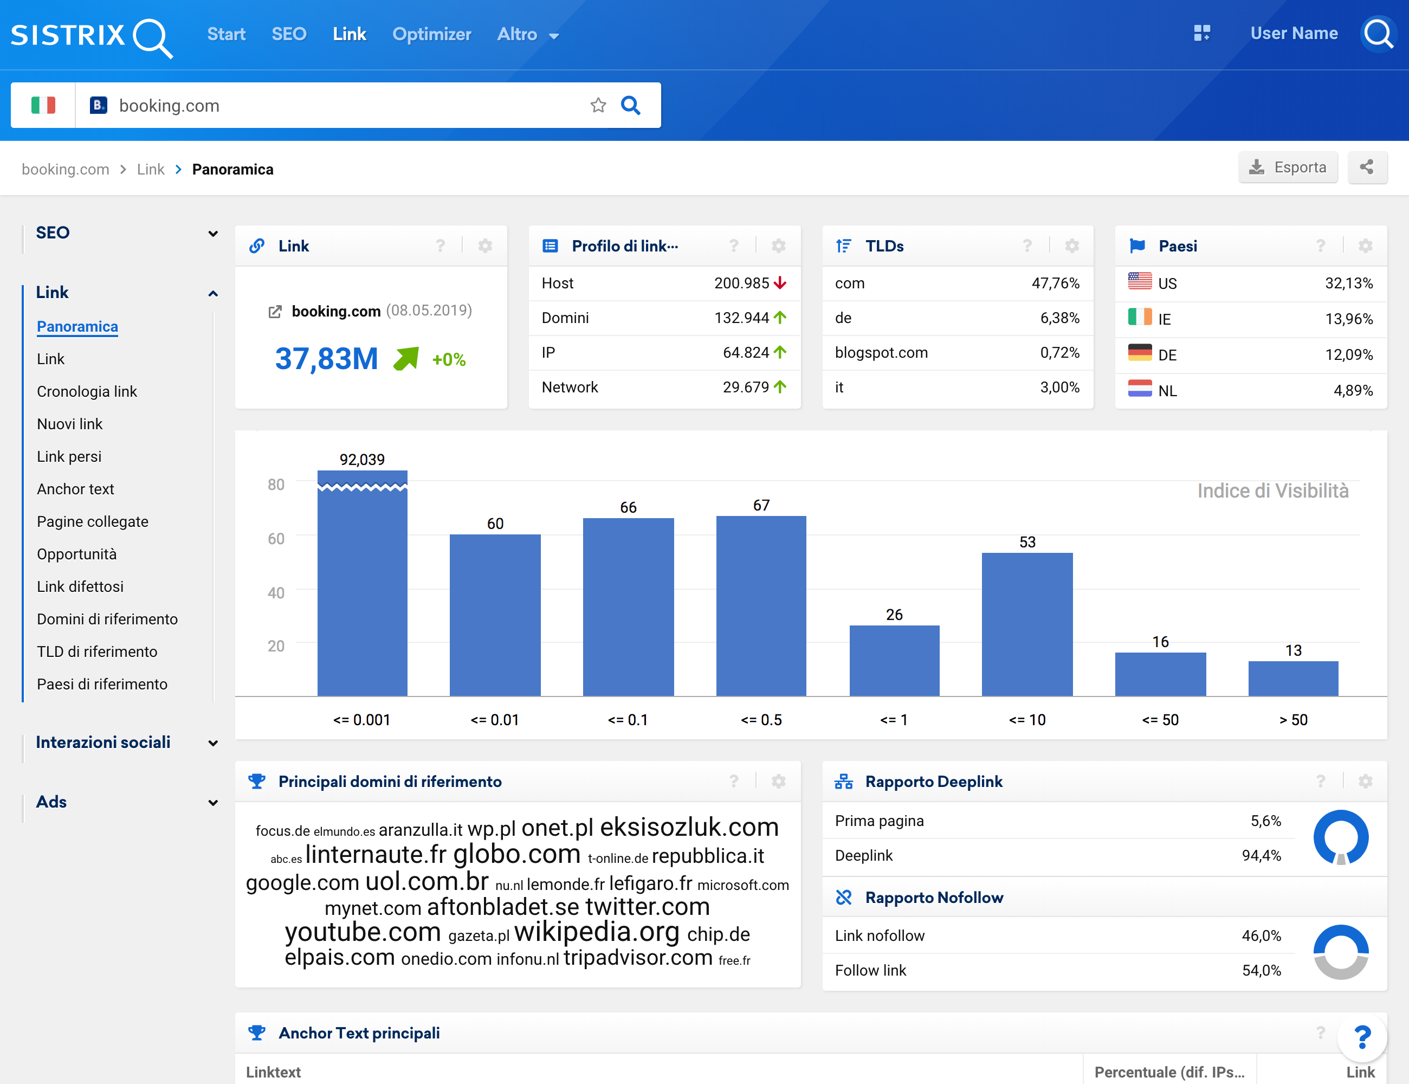
Task: Select the Link tab in top navigation
Action: 349,34
